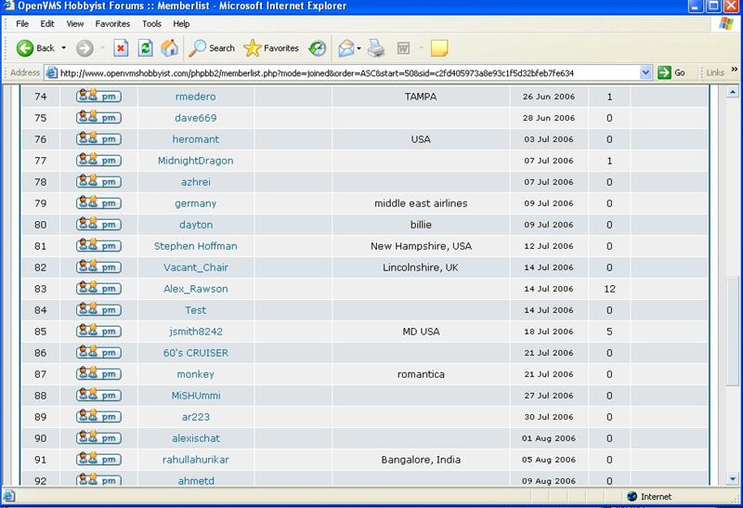Stop page loading with red X icon

121,48
